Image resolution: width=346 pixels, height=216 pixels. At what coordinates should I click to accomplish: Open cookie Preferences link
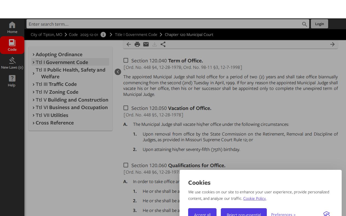click(283, 214)
